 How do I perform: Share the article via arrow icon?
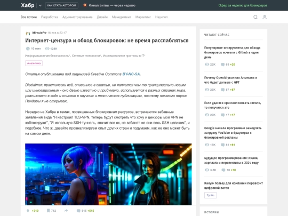(x=66, y=211)
